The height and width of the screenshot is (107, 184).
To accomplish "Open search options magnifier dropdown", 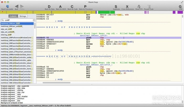I will pyautogui.click(x=3, y=20).
